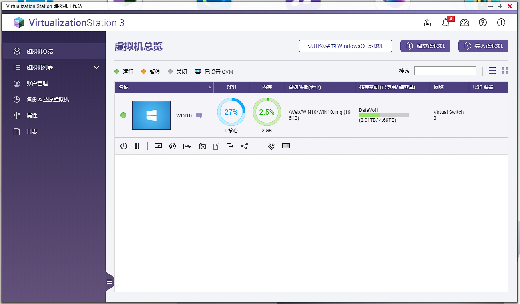Viewport: 520px width, 304px height.
Task: Open the background tasks stack icon
Action: [428, 23]
